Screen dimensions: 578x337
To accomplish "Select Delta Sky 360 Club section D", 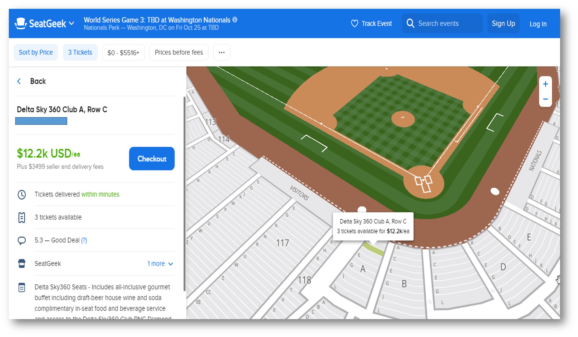I will [x=503, y=267].
